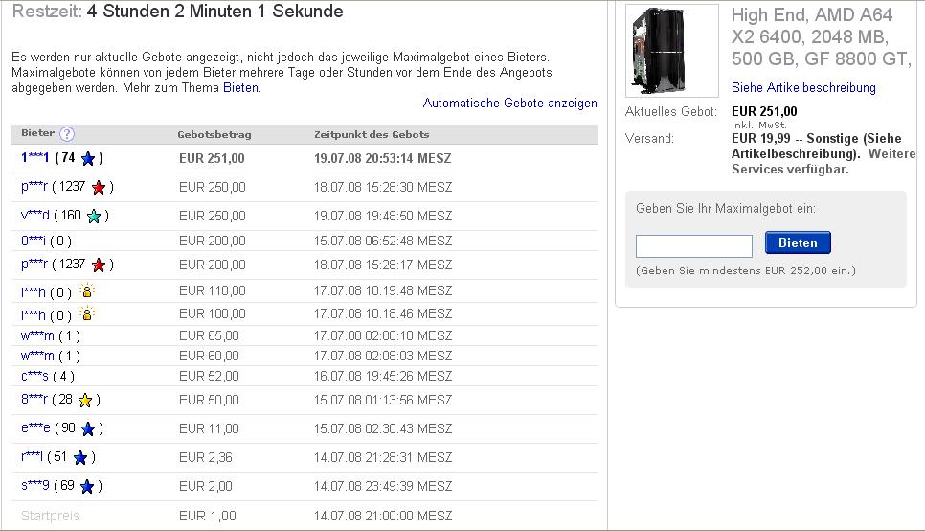
Task: Click new-member icon in EUR 110,00 row
Action: coord(87,290)
